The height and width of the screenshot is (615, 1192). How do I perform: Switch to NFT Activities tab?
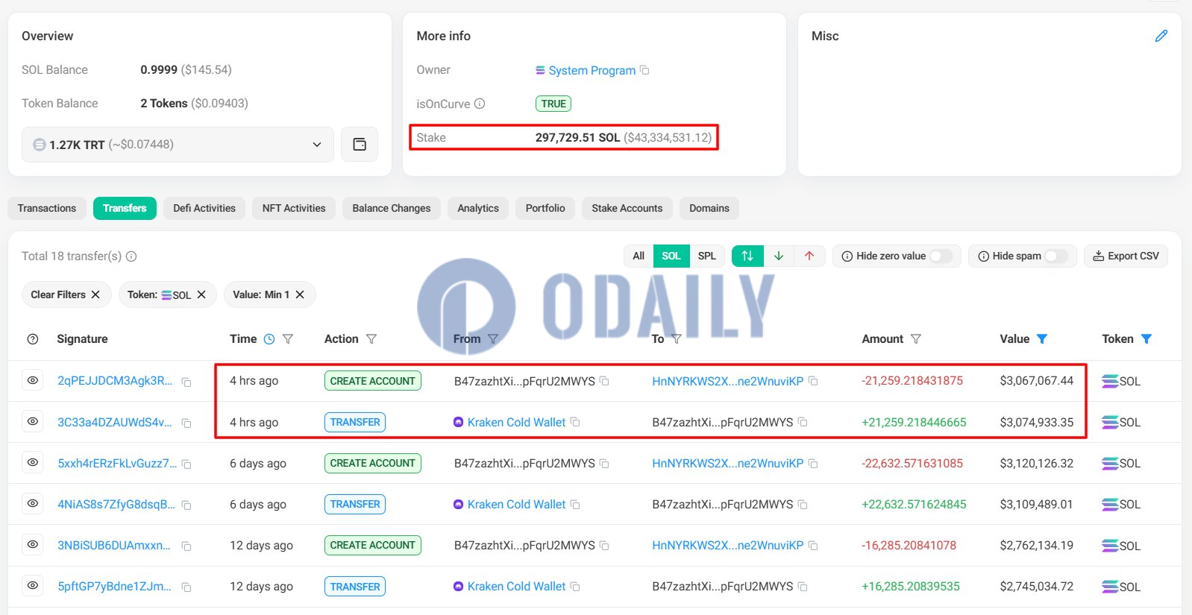[x=294, y=208]
